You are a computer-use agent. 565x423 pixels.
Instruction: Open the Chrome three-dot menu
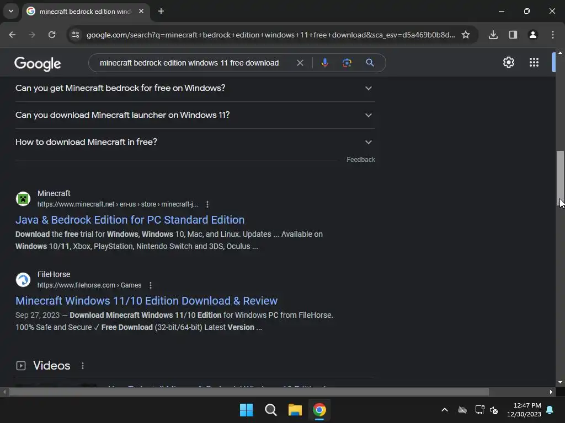coord(553,35)
